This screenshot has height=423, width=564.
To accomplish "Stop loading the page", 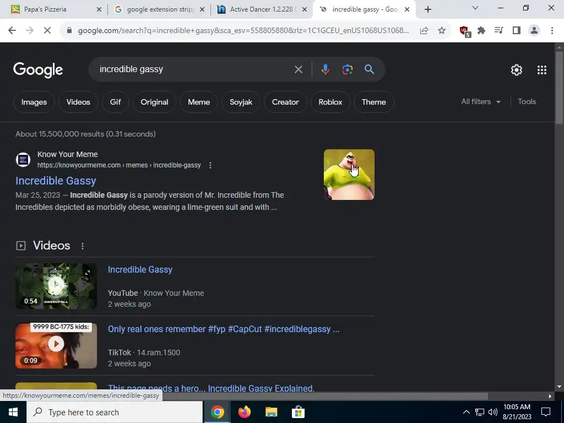I will pyautogui.click(x=47, y=31).
